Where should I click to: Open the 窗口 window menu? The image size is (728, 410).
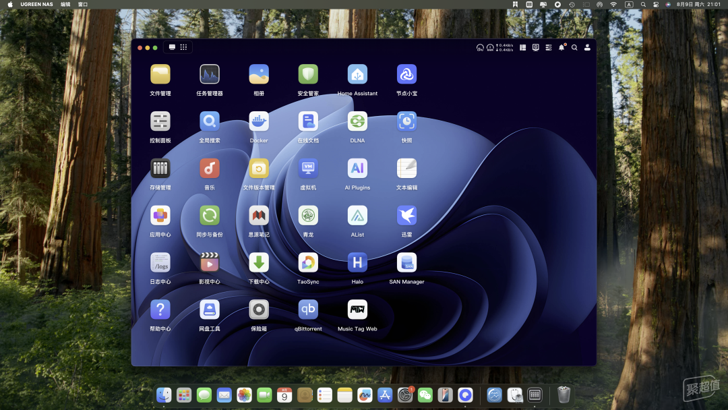(x=83, y=4)
